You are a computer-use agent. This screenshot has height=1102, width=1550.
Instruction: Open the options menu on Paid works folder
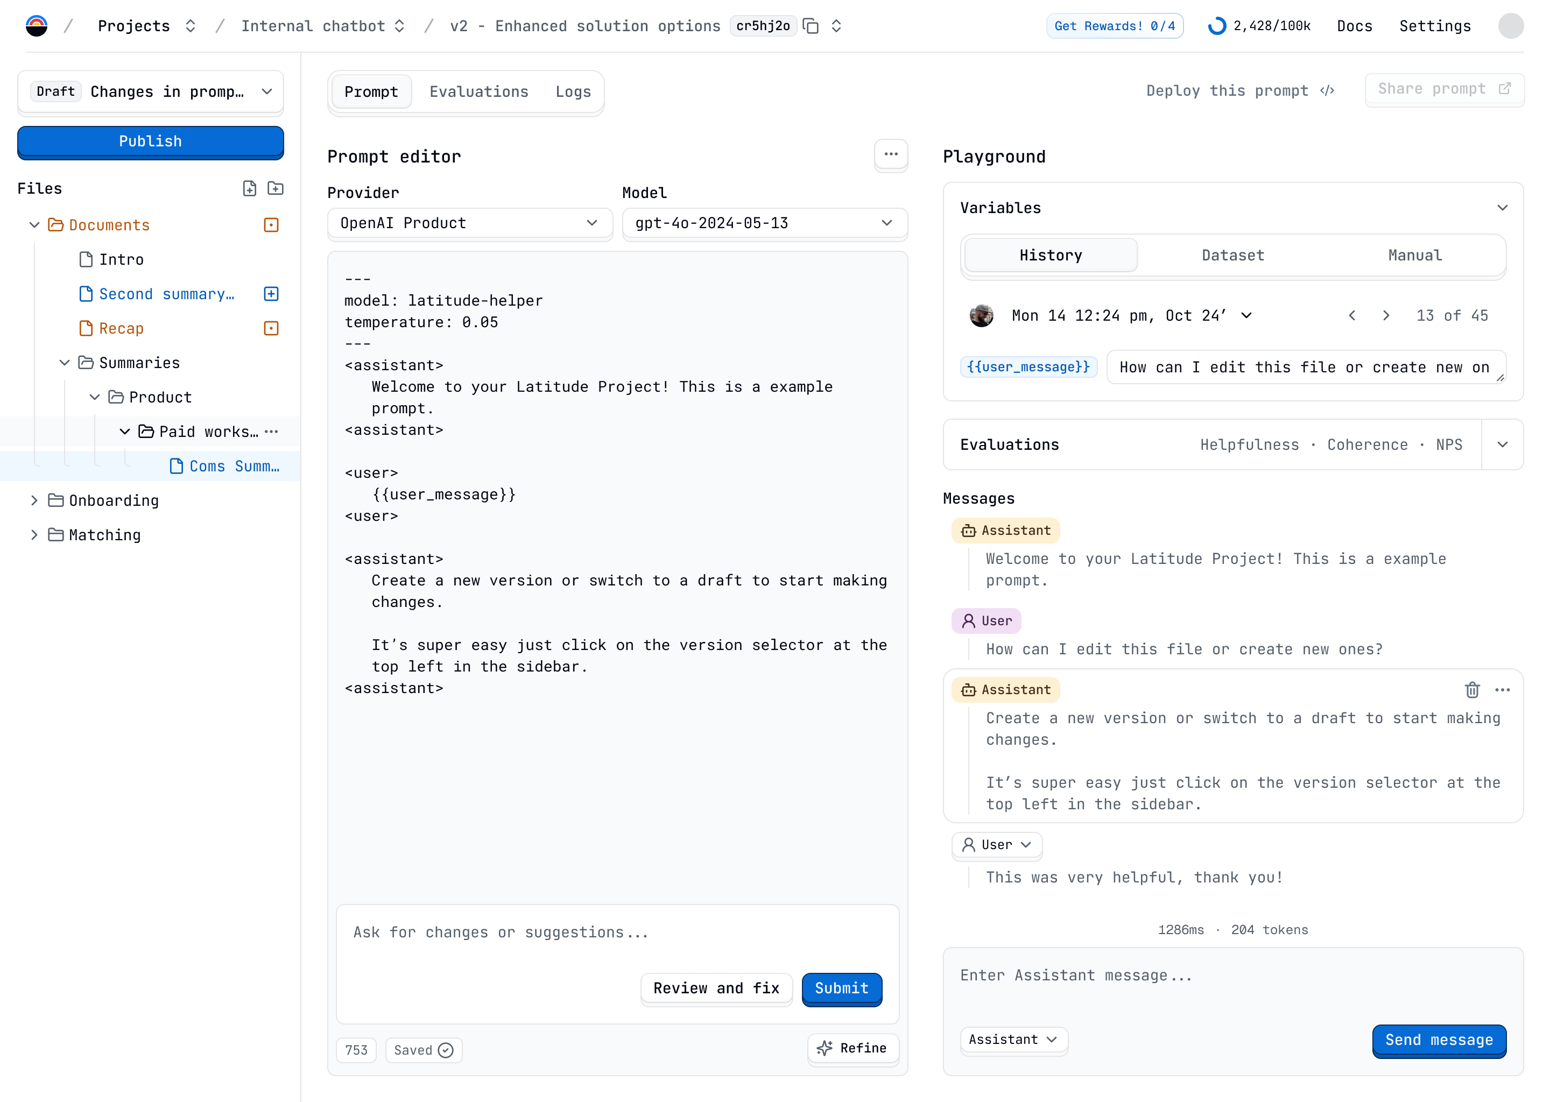[271, 432]
